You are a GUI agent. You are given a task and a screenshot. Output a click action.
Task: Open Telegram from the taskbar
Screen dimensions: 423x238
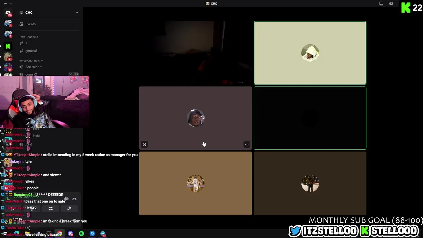pos(103,234)
